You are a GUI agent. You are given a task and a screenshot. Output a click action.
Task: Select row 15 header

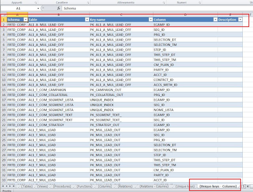(4, 90)
